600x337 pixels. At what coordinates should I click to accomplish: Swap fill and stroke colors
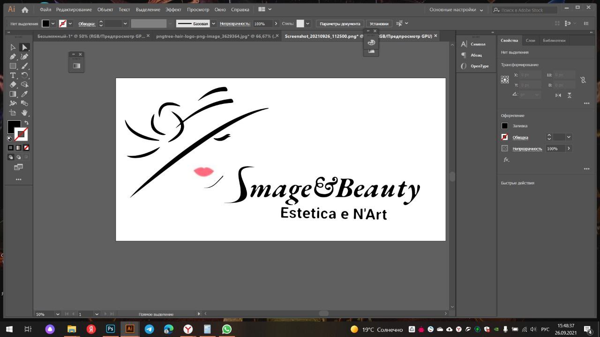click(26, 123)
